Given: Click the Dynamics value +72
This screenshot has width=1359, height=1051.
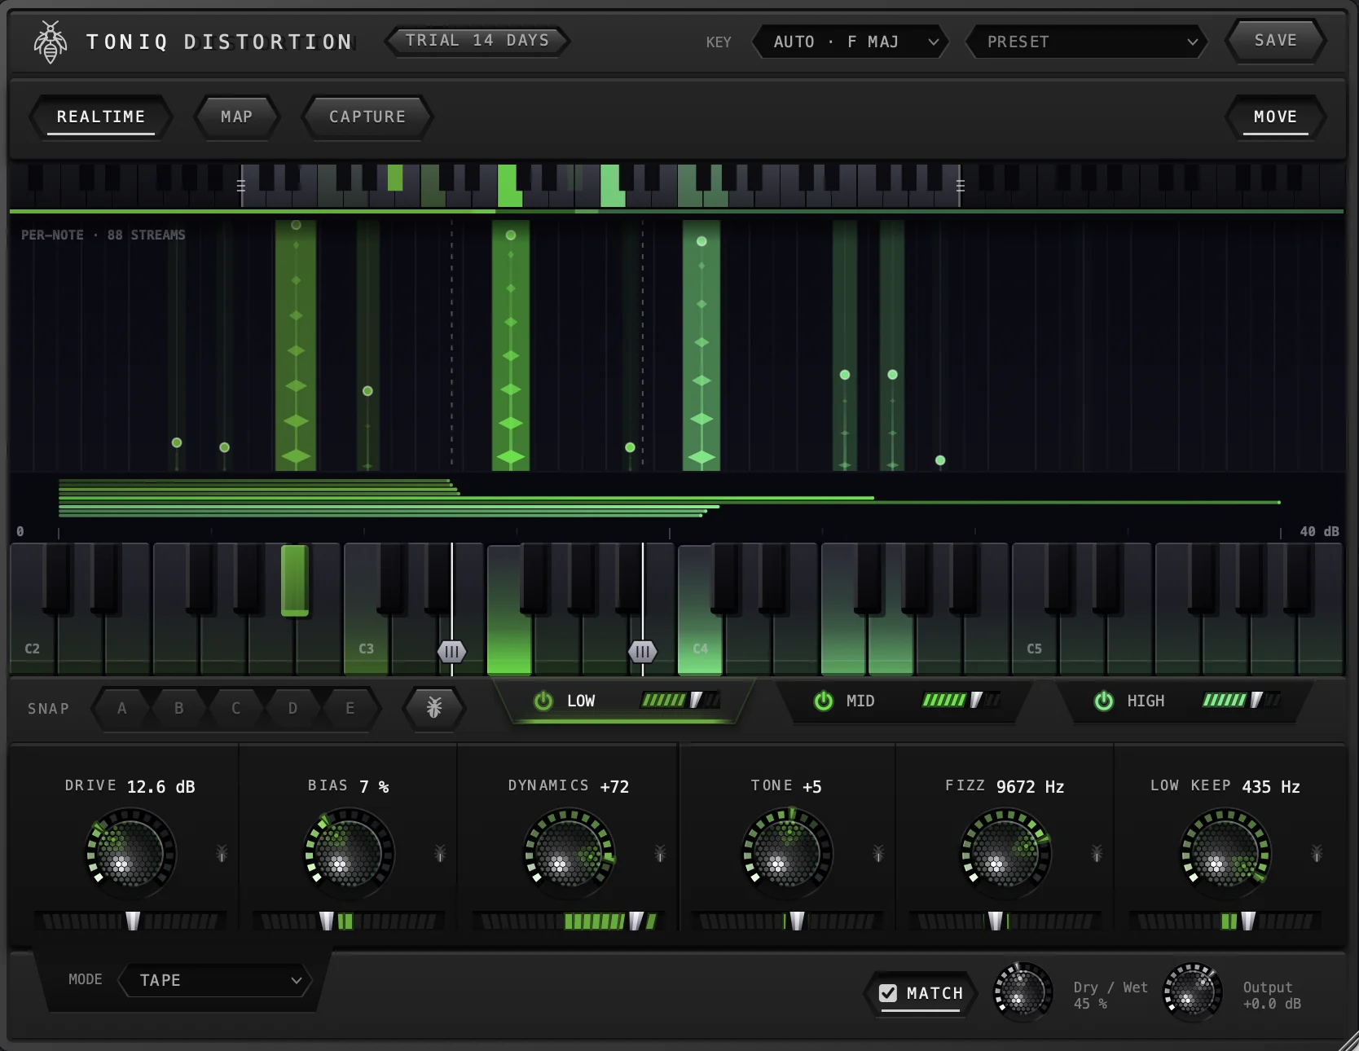Looking at the screenshot, I should [x=614, y=787].
